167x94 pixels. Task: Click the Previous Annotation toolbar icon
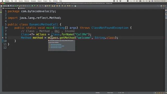pyautogui.click(x=65, y=6)
